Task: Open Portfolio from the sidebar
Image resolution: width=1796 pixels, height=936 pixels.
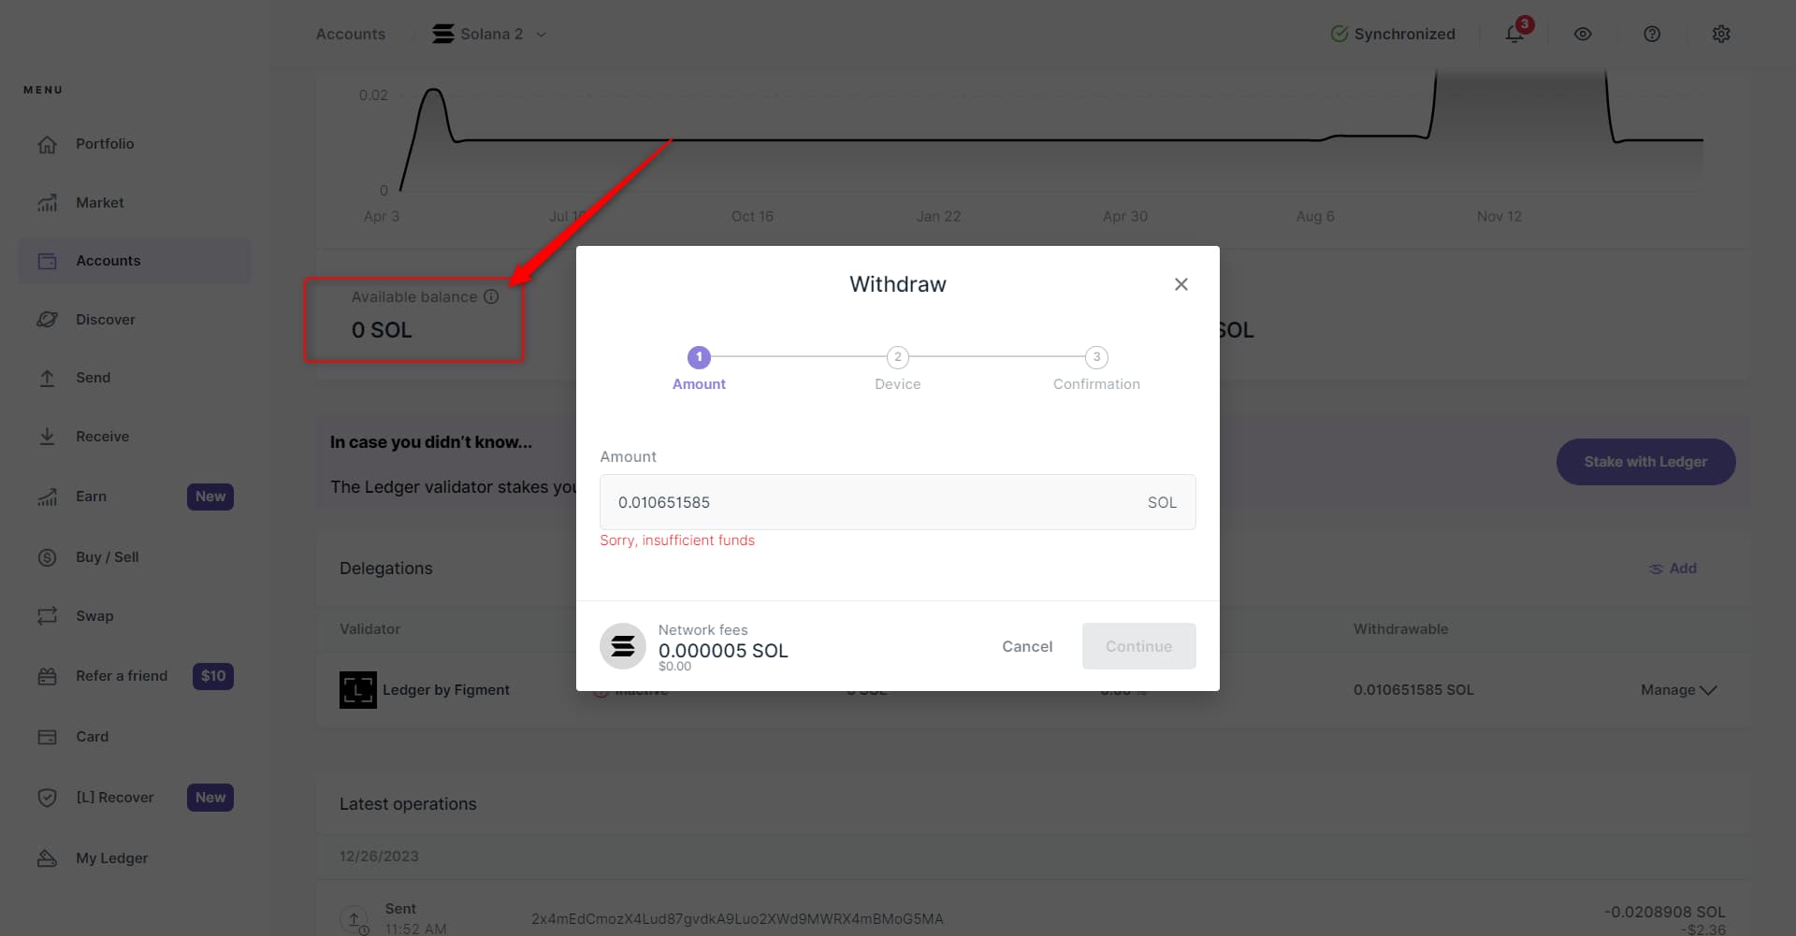Action: (105, 144)
